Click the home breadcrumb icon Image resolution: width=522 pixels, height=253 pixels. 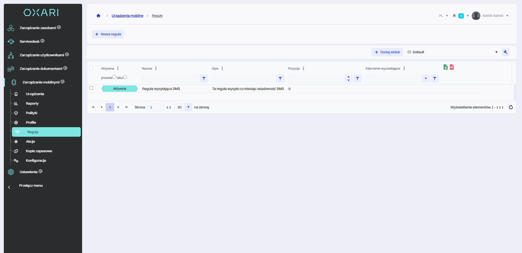pyautogui.click(x=98, y=16)
